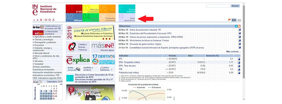Image resolution: width=282 pixels, height=104 pixels.
Task: Open document icon in EPA Tasa de paro row
Action: click(x=239, y=66)
